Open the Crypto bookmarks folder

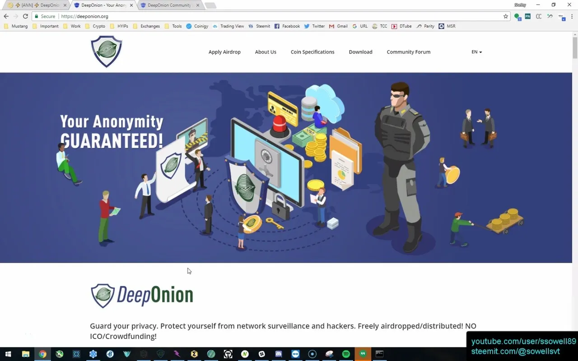point(95,26)
